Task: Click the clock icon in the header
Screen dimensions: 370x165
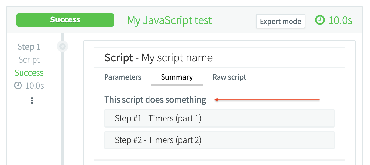Action: [x=320, y=20]
